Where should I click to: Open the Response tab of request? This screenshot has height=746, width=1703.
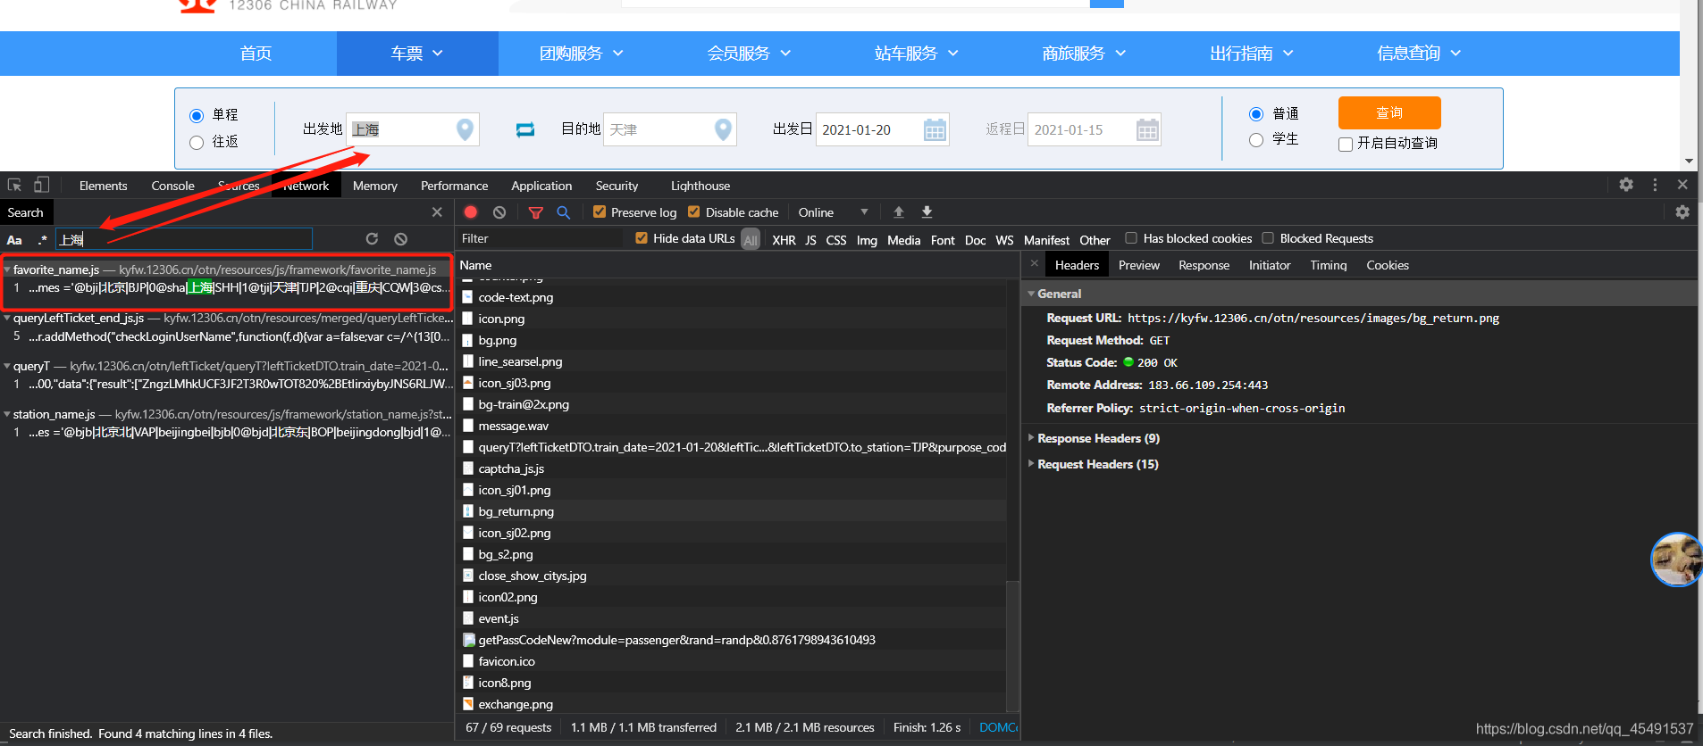point(1204,265)
